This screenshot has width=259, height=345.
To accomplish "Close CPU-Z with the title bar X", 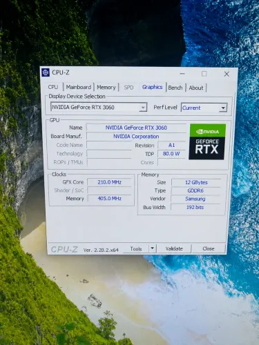I will pos(227,74).
